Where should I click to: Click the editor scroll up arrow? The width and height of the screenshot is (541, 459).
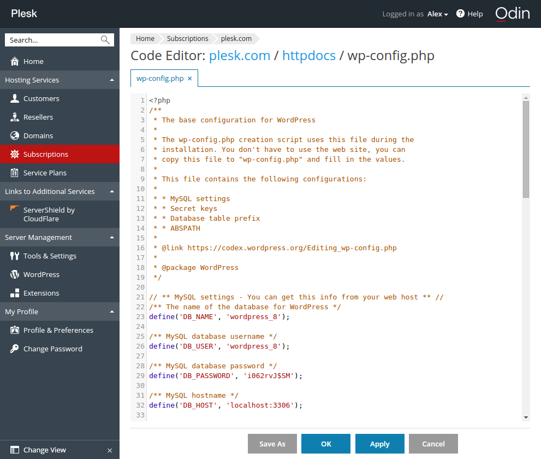pos(526,98)
